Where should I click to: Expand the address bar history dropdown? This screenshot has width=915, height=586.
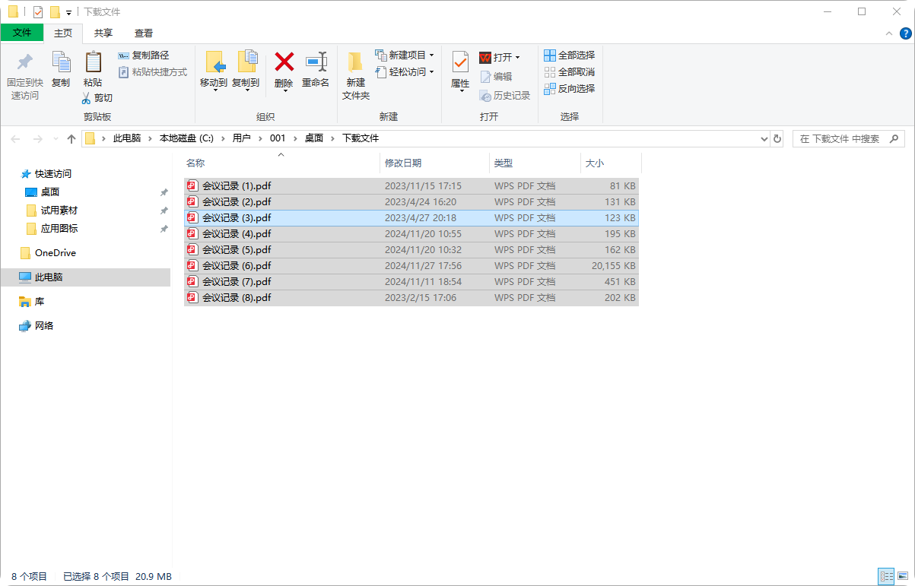[x=764, y=139]
